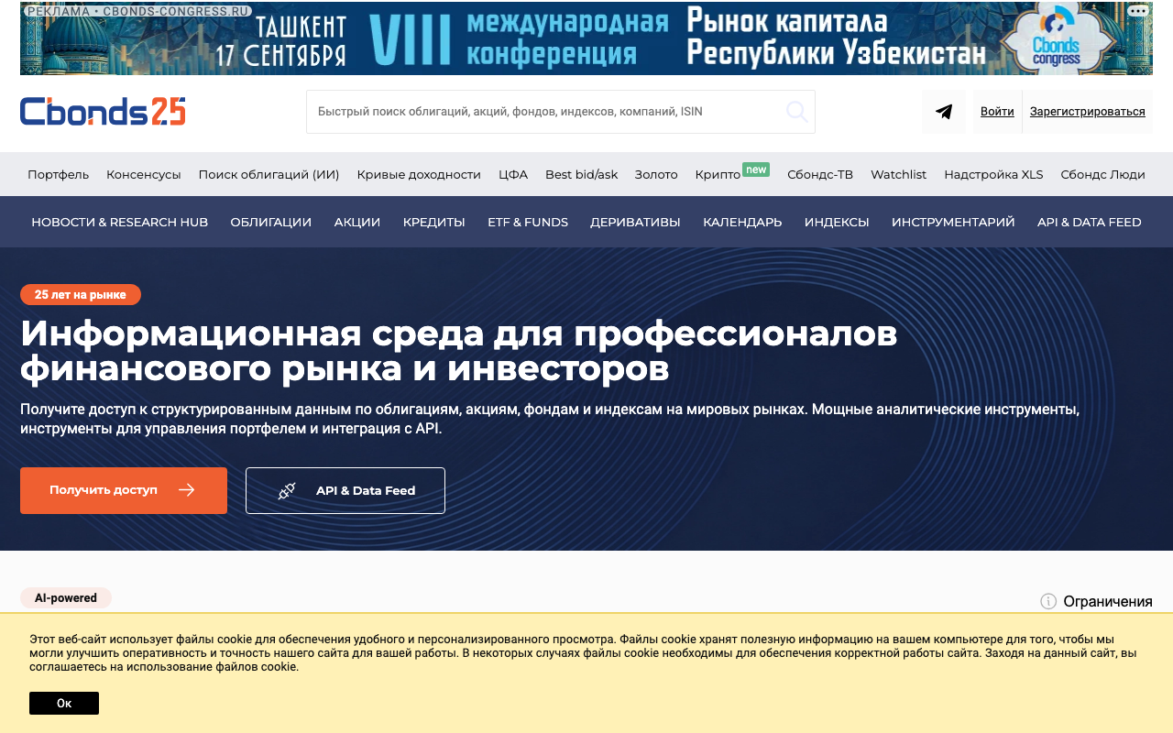The image size is (1173, 733).
Task: Select the ETF & FUNDS tab
Action: [527, 222]
